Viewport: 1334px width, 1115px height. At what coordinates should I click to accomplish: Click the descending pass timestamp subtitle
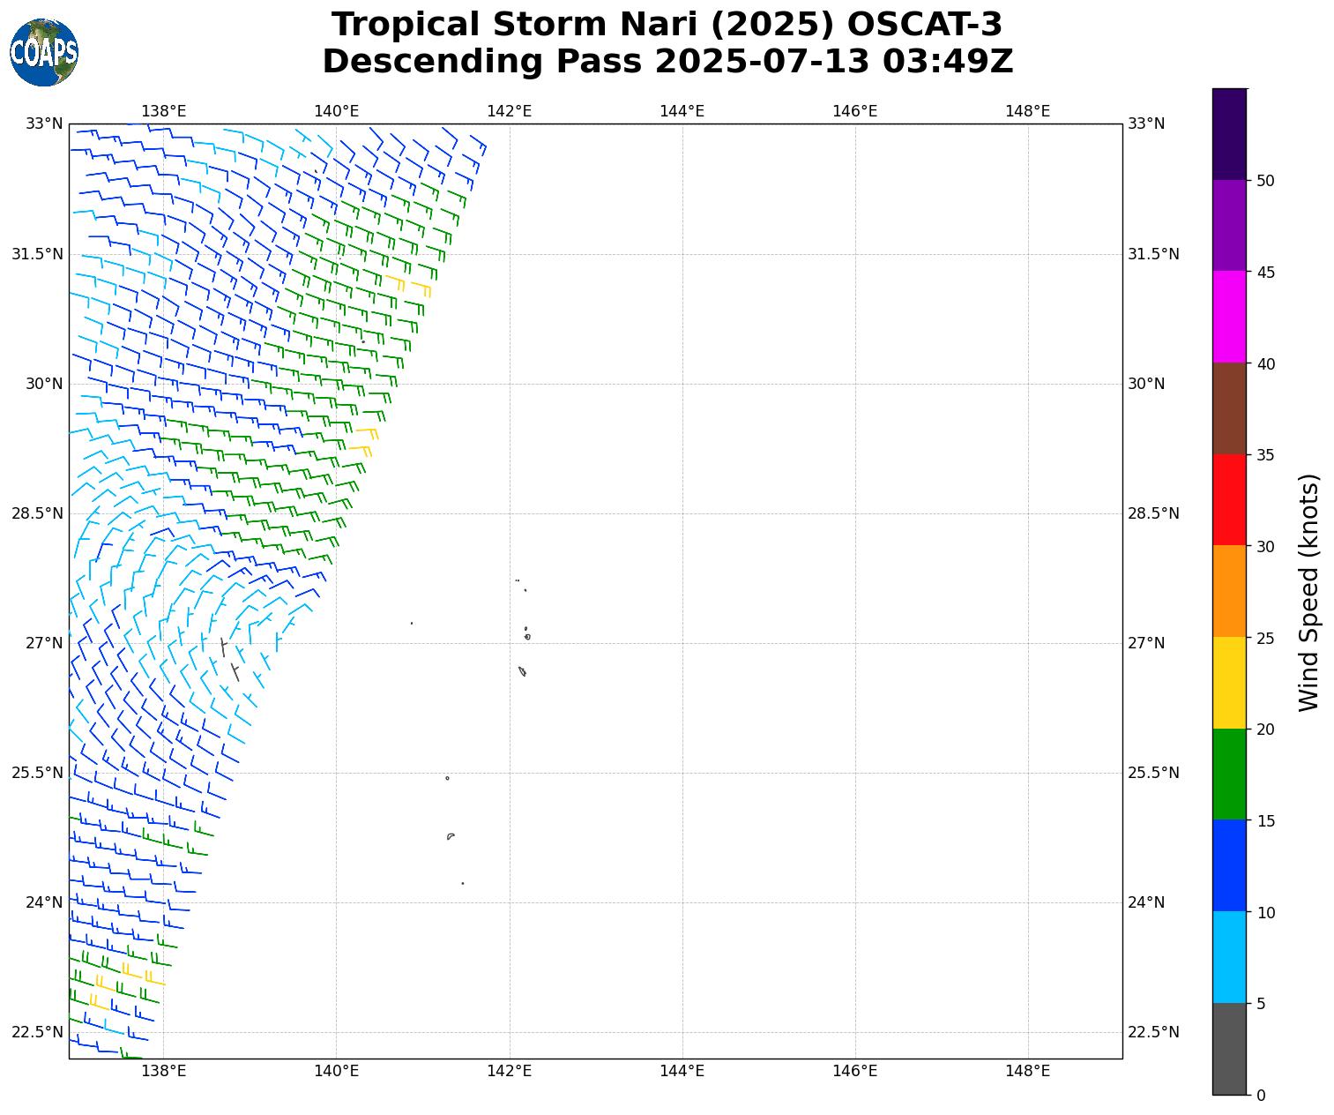tap(667, 62)
